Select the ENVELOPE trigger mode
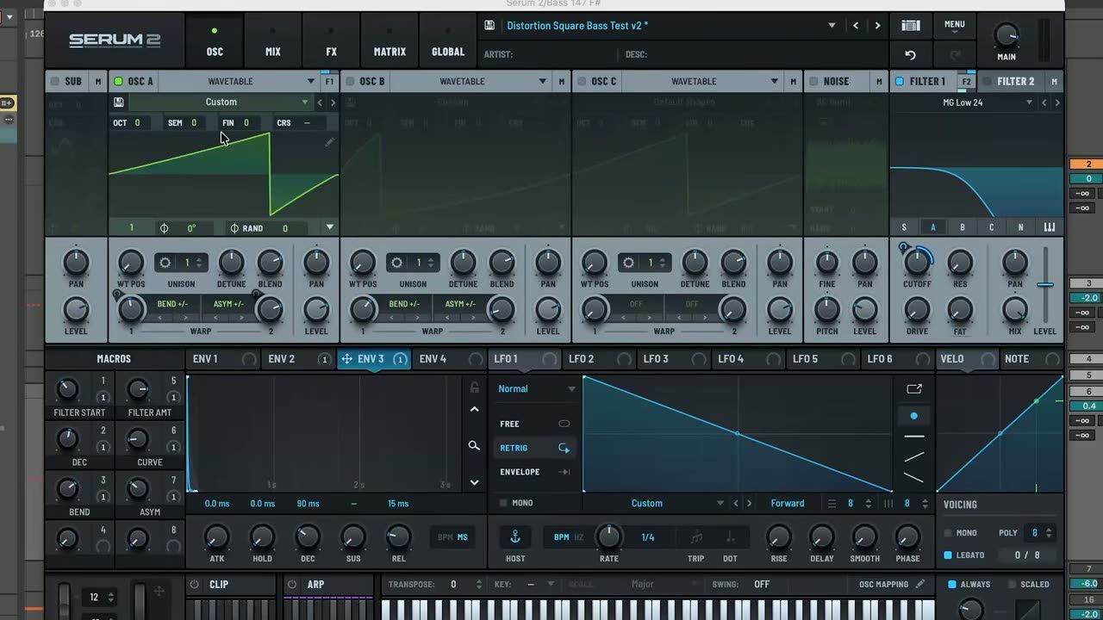The height and width of the screenshot is (620, 1103). [534, 472]
